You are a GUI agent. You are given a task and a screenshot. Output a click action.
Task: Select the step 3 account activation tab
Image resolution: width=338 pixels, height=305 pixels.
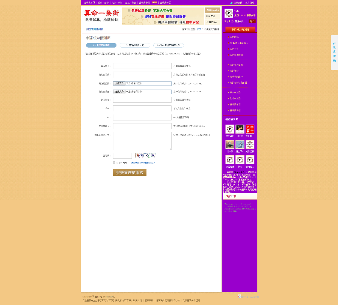click(x=168, y=45)
